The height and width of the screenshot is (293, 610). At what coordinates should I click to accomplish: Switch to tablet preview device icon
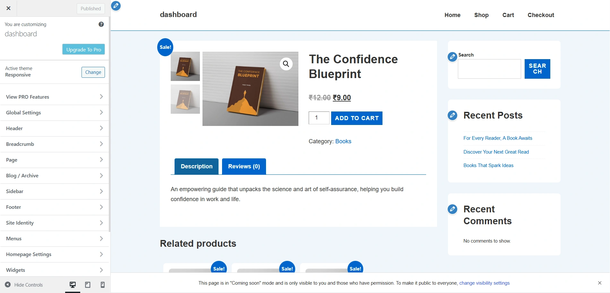click(88, 285)
